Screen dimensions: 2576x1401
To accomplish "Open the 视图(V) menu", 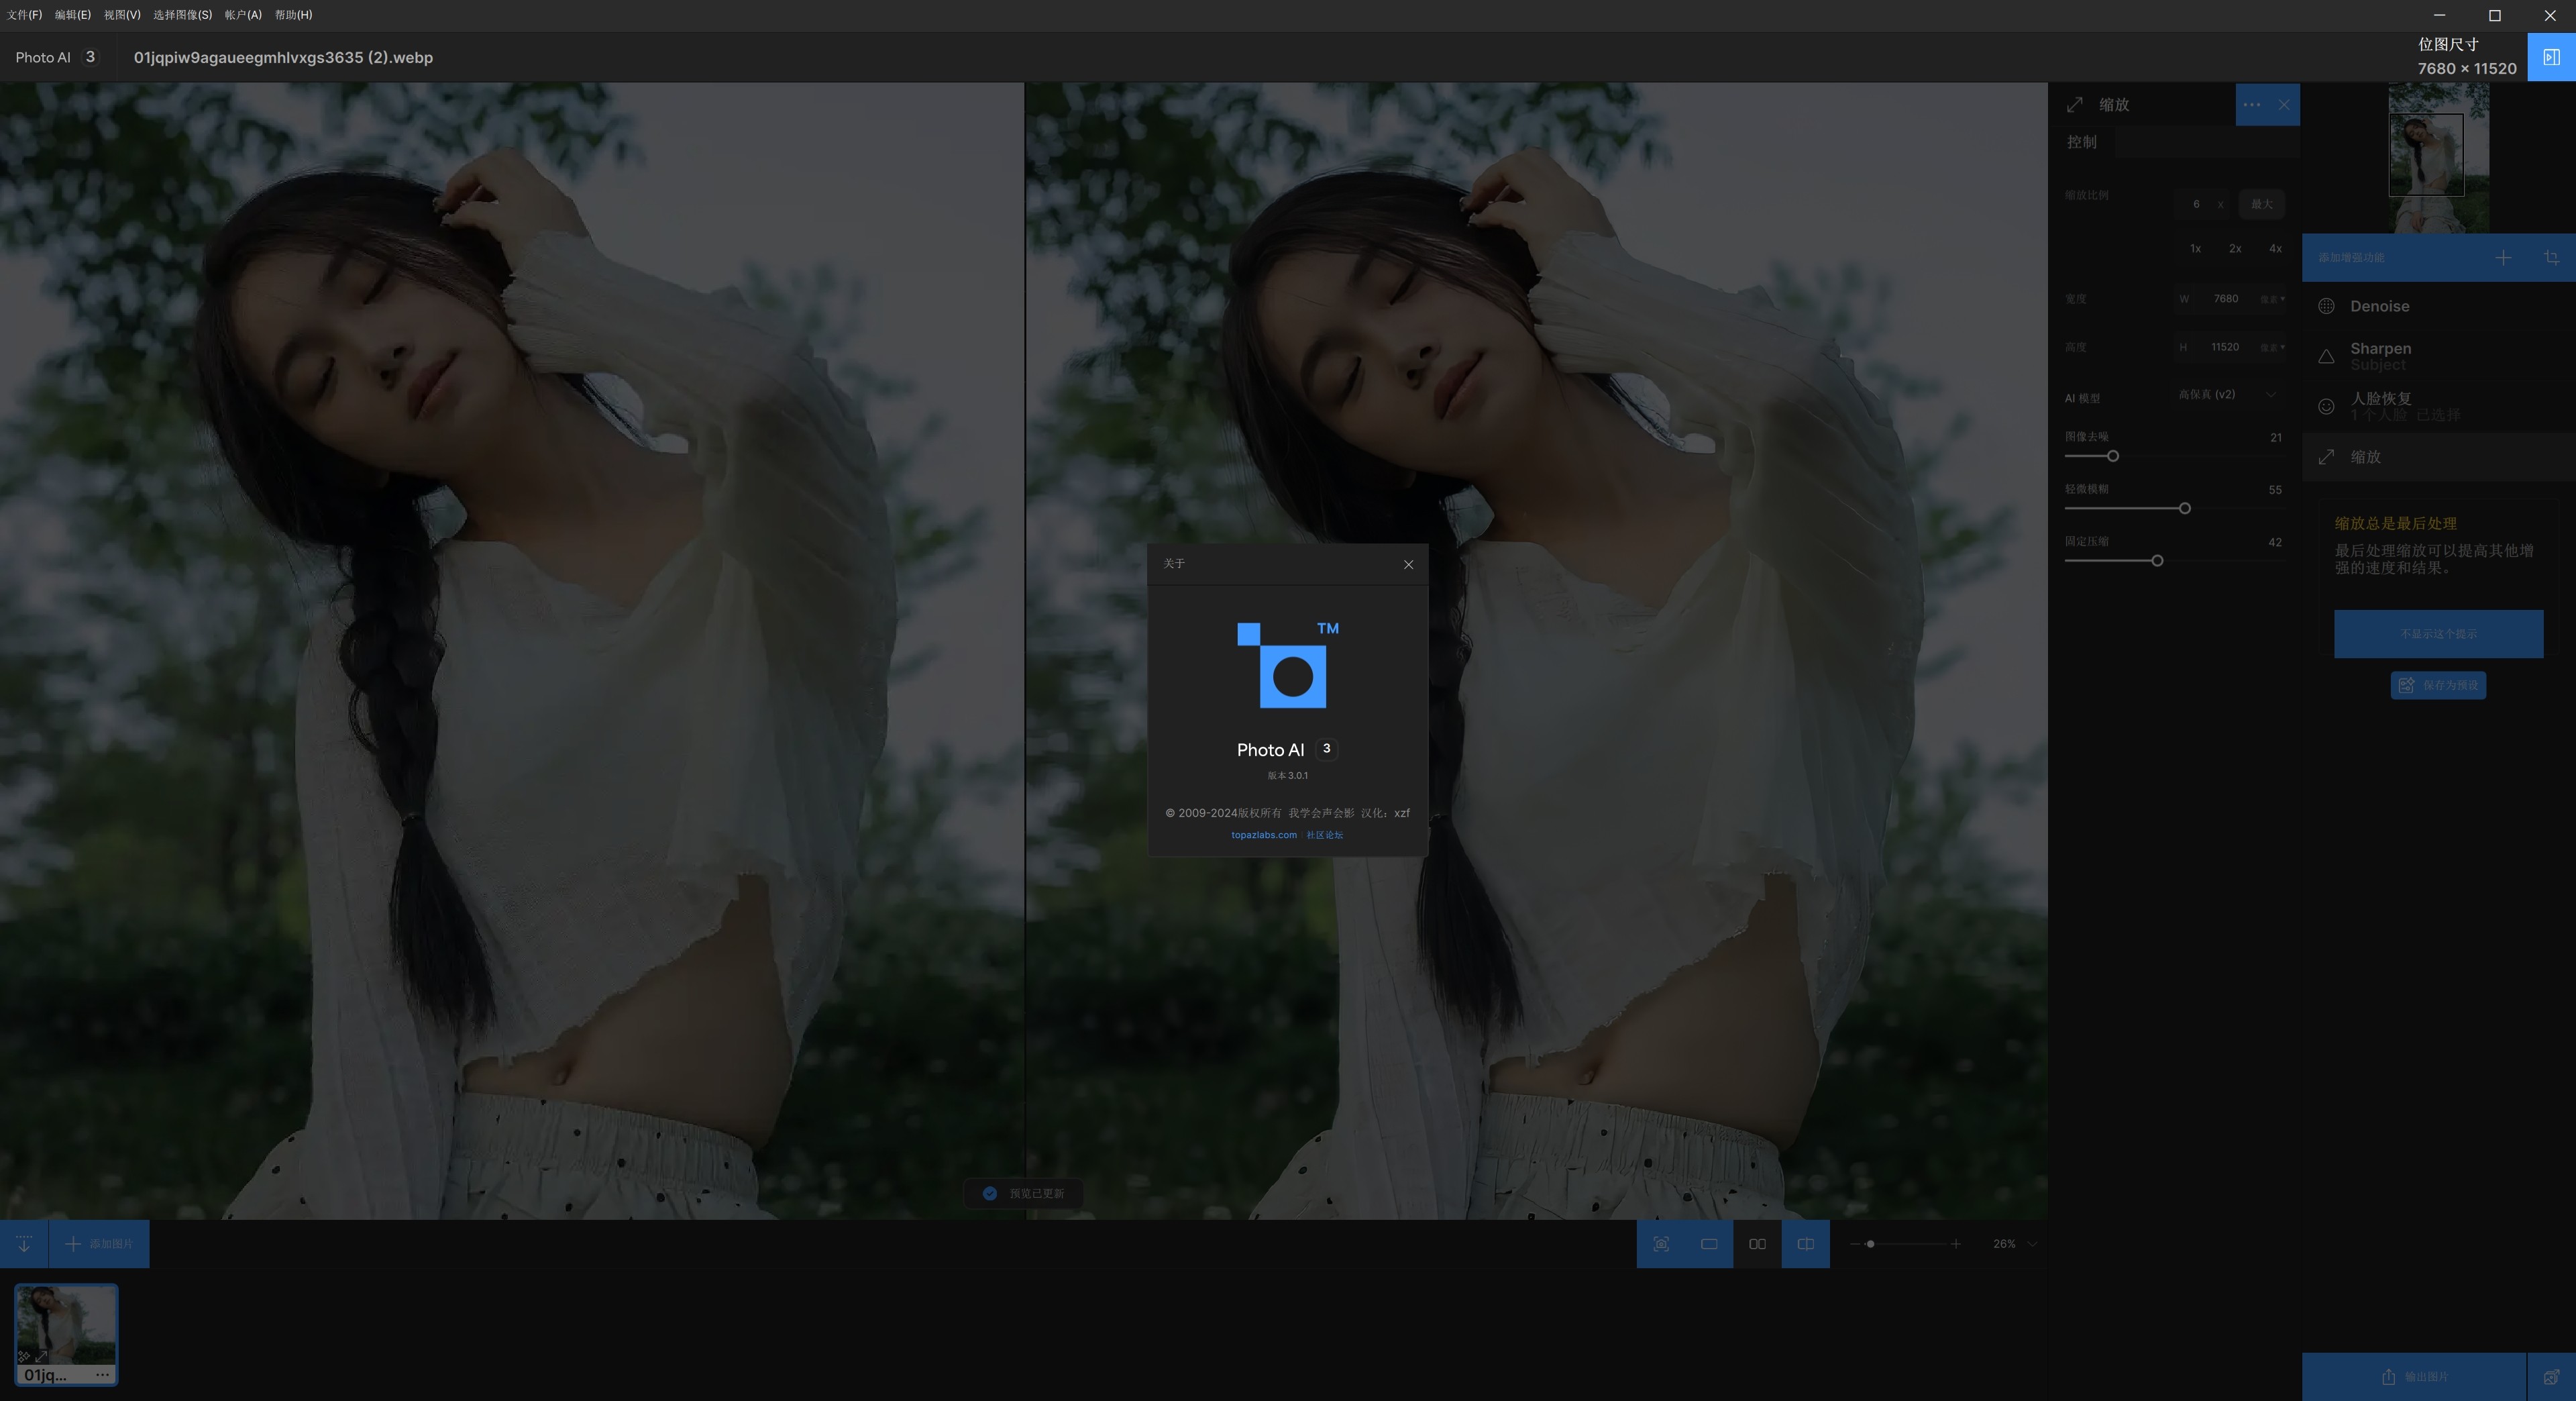I will tap(122, 15).
